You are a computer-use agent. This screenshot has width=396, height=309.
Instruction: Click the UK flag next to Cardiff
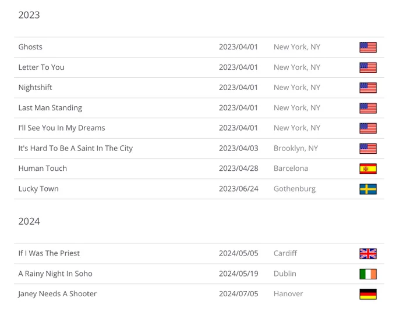368,254
